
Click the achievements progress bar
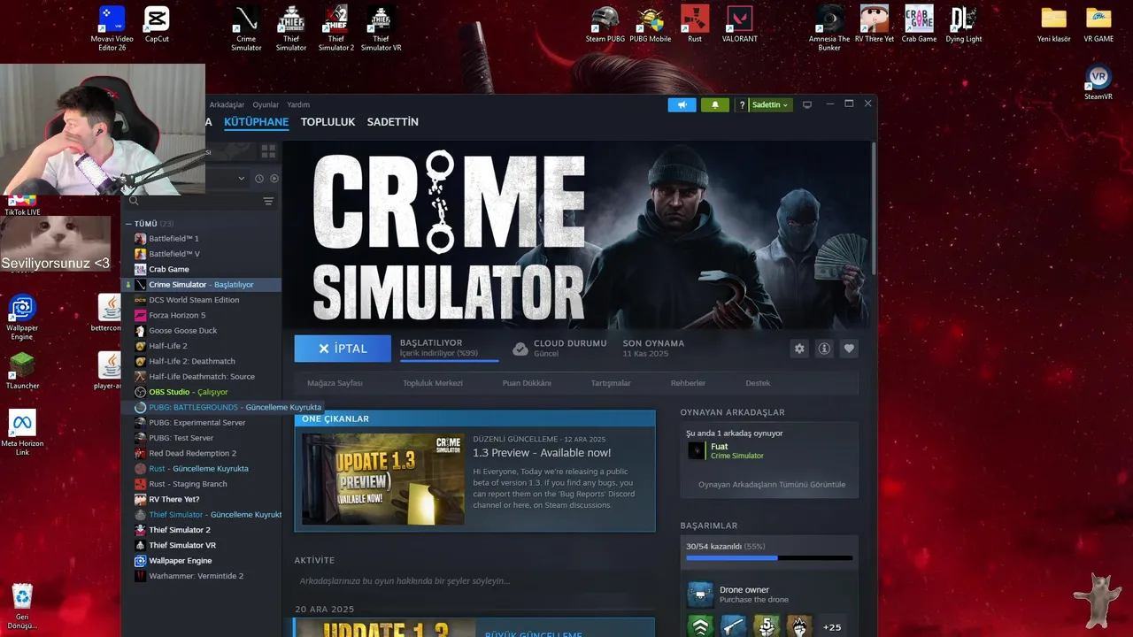coord(769,558)
